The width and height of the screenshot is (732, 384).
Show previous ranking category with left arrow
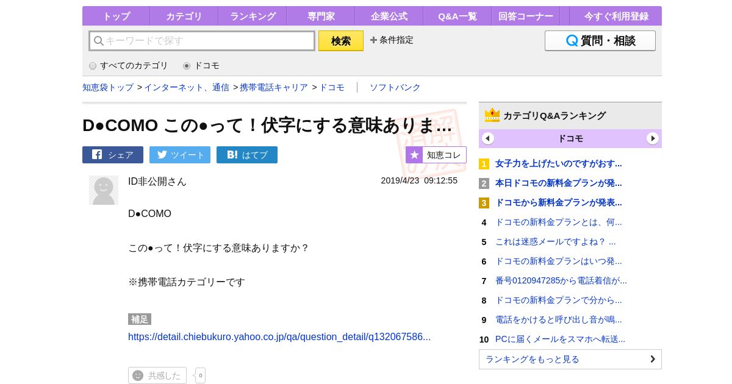pyautogui.click(x=488, y=138)
